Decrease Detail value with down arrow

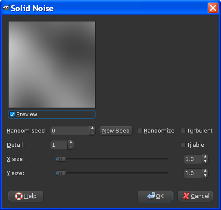[71, 147]
